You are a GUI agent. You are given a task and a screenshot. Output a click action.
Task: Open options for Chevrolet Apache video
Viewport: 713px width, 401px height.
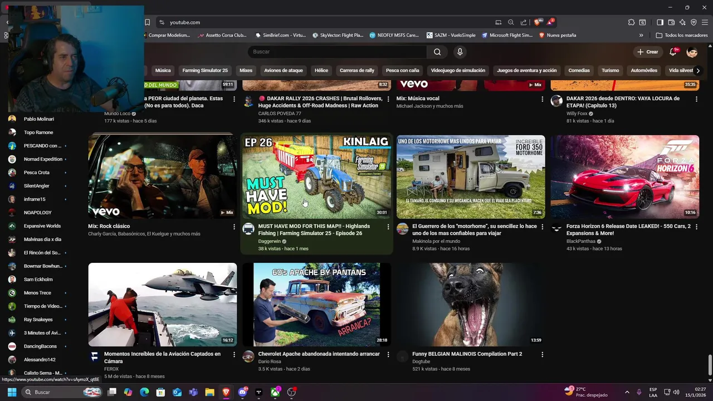point(388,354)
